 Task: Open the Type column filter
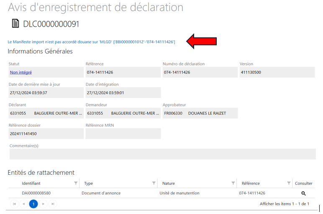(x=154, y=183)
